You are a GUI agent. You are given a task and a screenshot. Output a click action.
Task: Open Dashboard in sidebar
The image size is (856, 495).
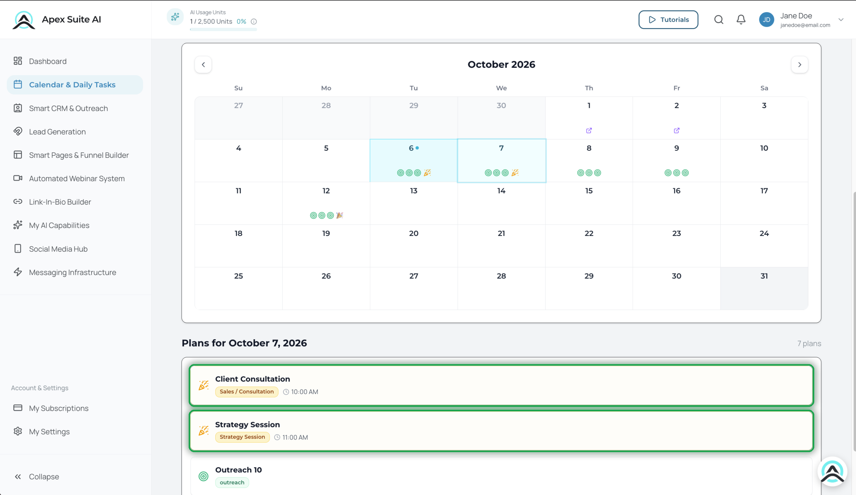75,61
